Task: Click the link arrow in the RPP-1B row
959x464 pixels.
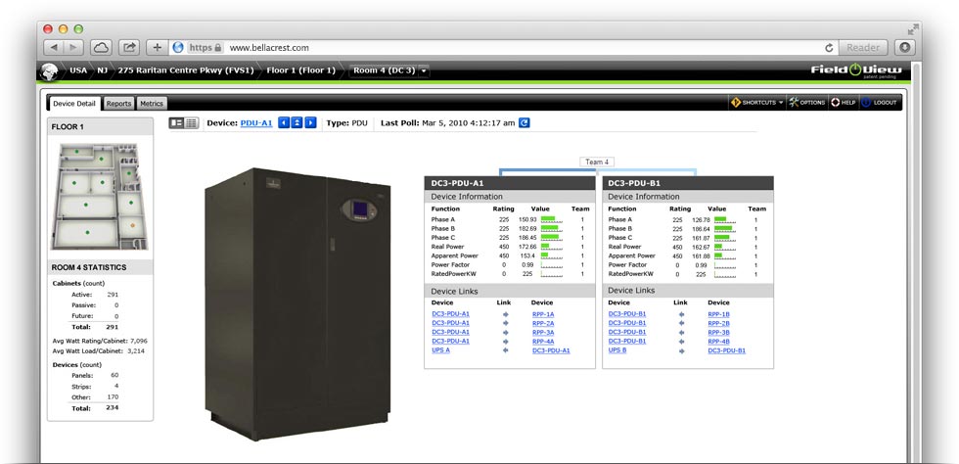Action: point(681,314)
